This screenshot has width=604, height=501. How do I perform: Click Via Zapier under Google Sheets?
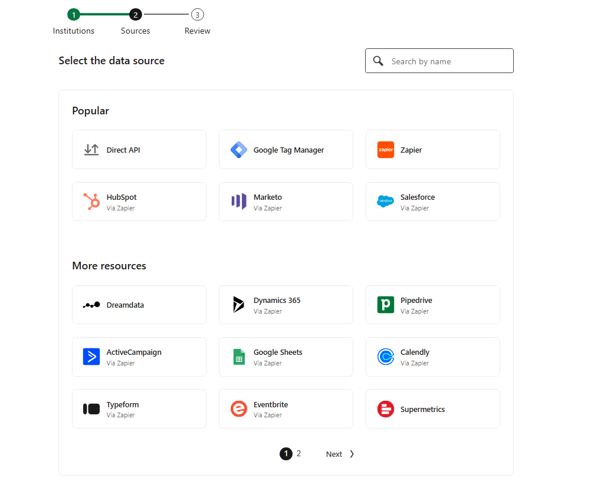point(268,363)
